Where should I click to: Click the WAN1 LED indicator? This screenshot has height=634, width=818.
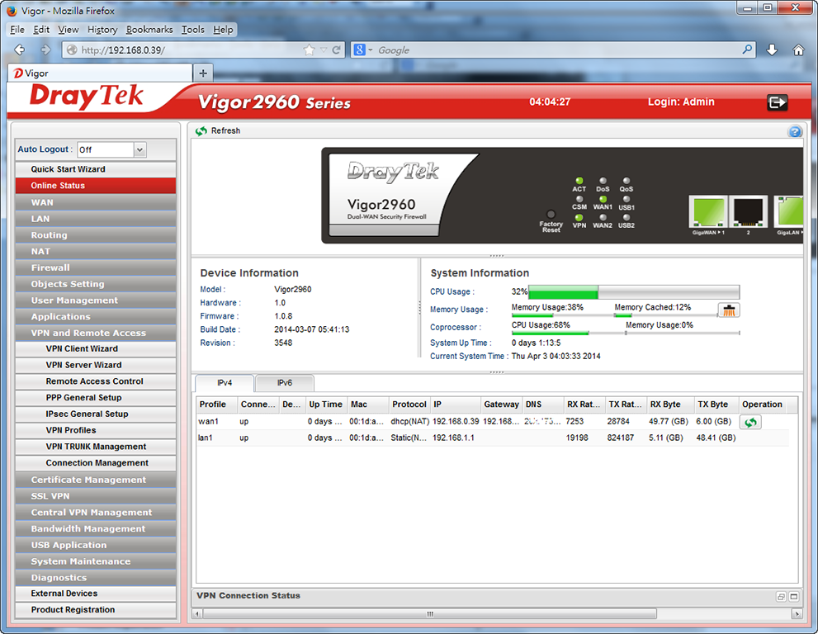pyautogui.click(x=603, y=199)
